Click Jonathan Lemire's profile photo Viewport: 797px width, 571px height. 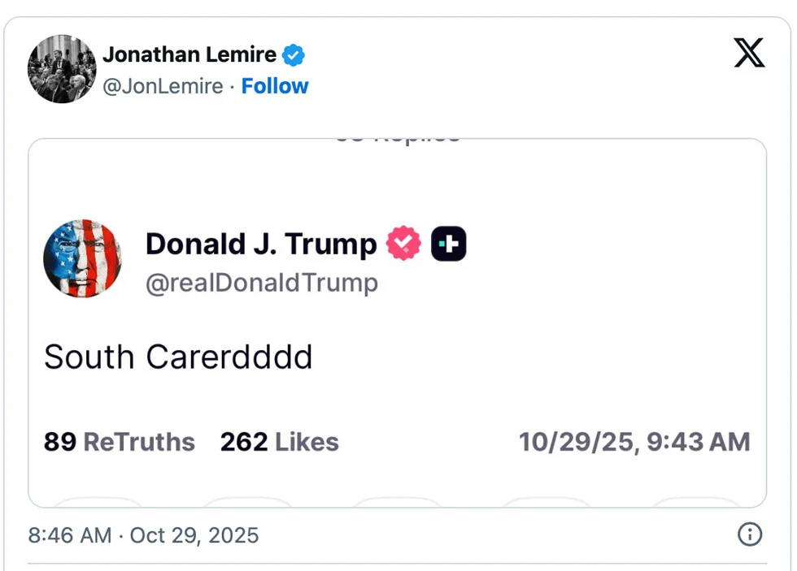[62, 68]
